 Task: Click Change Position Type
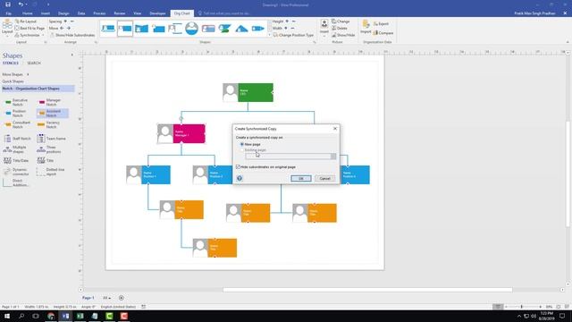[293, 35]
